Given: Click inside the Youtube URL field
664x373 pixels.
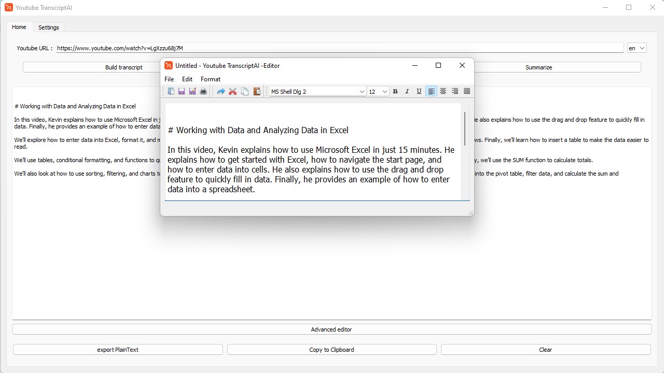Looking at the screenshot, I should 340,48.
